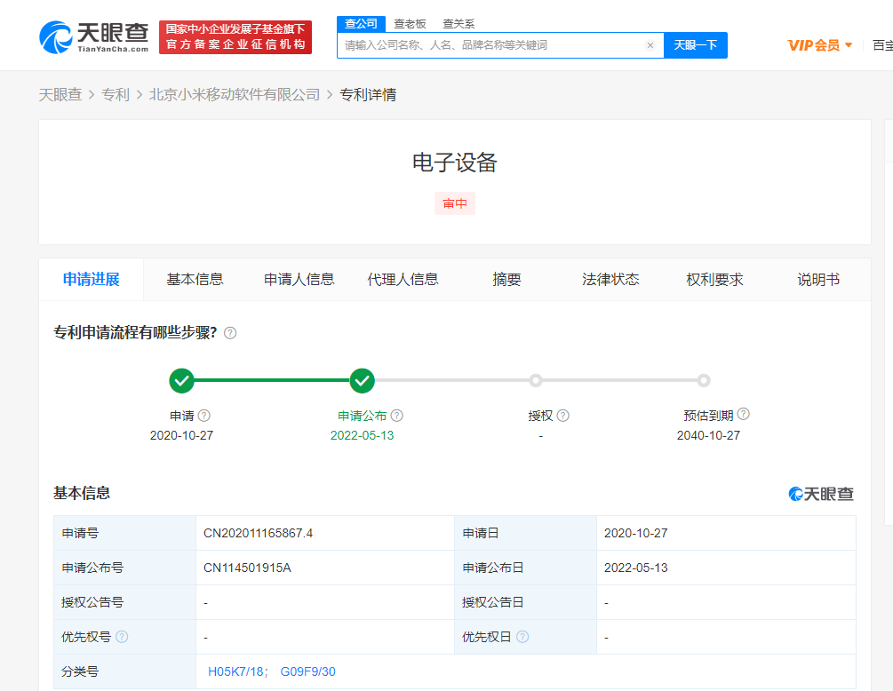Click the help icon next to 授权 step

[562, 416]
